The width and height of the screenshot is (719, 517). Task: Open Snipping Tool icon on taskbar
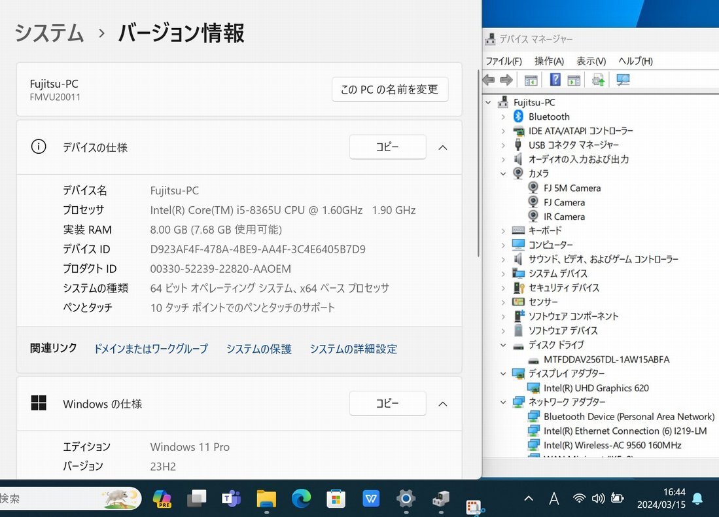tap(474, 507)
